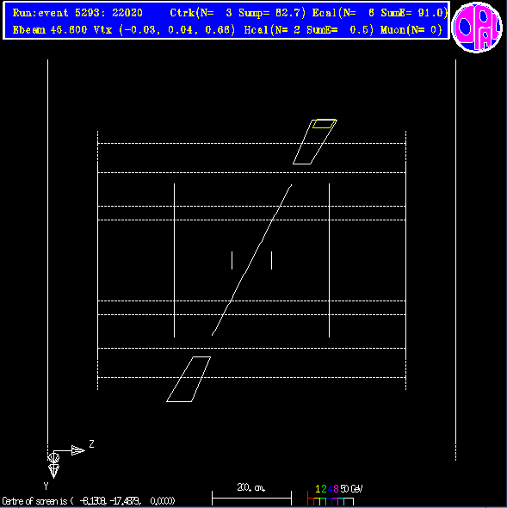Click the axis origin circle marker
This screenshot has height=508, width=507.
tap(53, 458)
